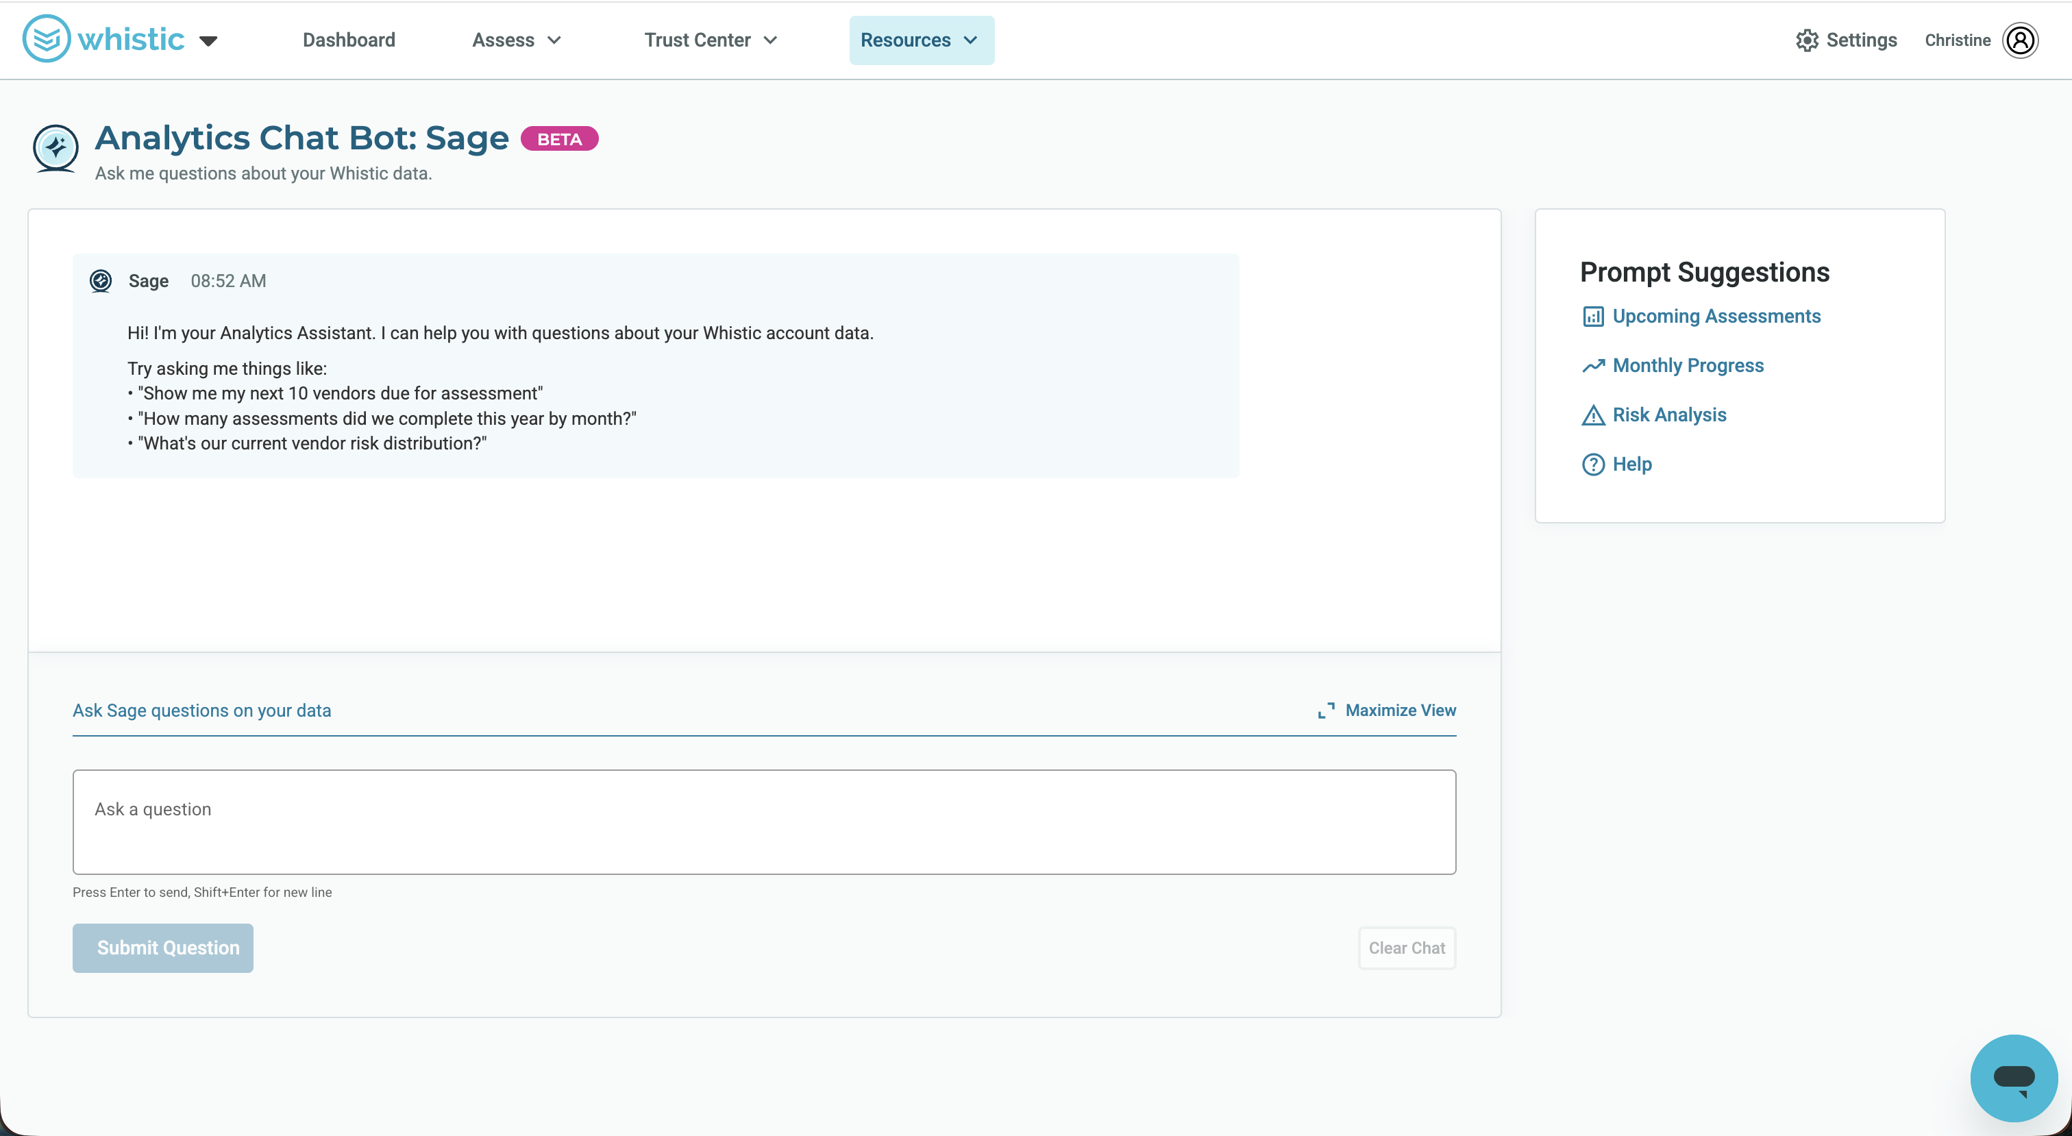Viewport: 2072px width, 1136px height.
Task: Click the "Hi! I'm your Analytics Assistant" greeting text
Action: [x=500, y=333]
